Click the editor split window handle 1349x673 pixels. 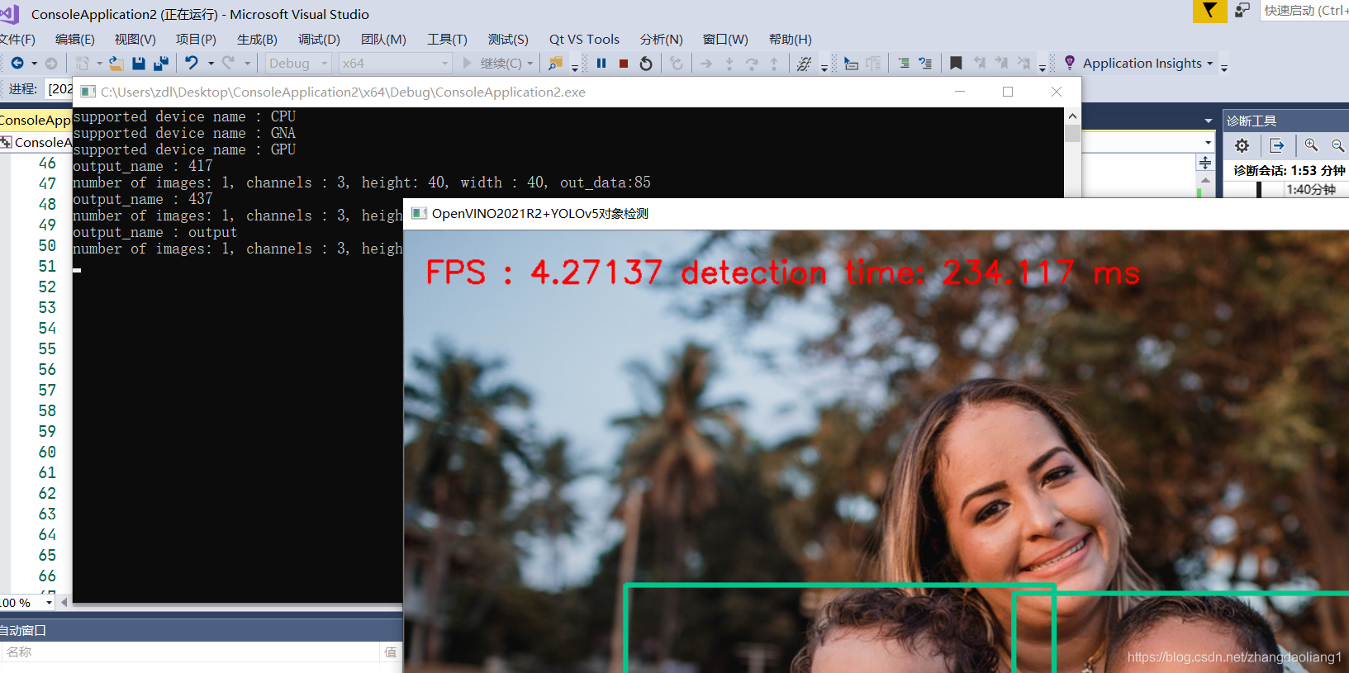pos(1205,163)
